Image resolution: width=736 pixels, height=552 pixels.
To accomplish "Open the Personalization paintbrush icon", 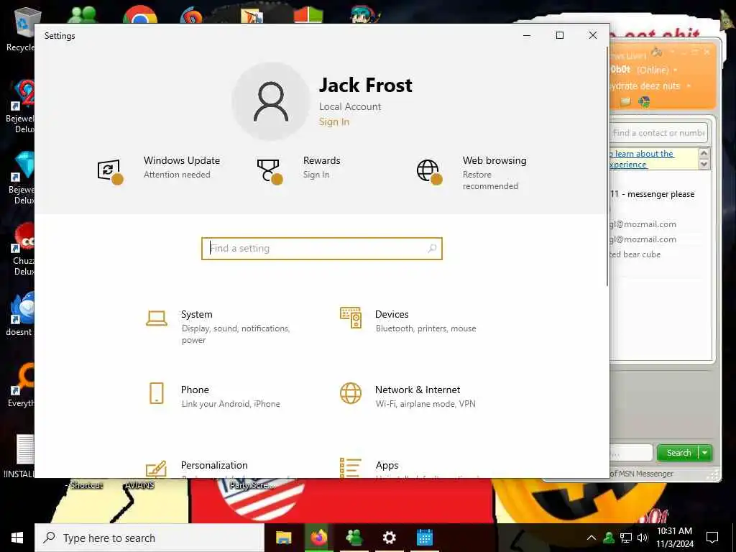I will point(156,469).
